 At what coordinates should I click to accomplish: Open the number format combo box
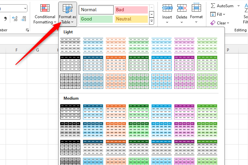coord(13,8)
